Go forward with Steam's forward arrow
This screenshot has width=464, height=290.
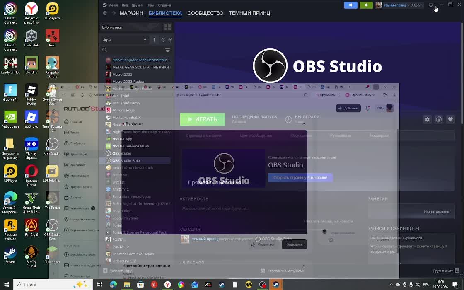[114, 13]
